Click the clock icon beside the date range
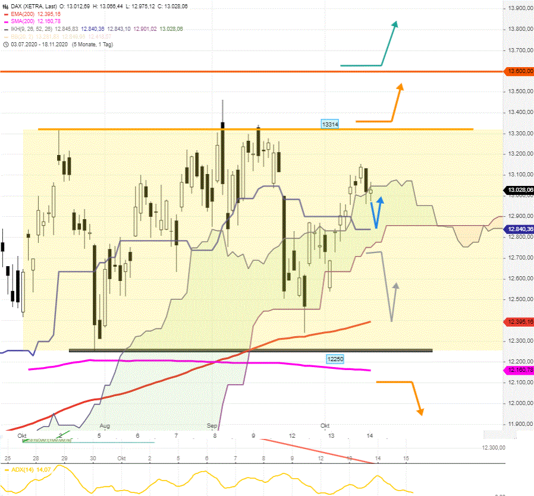The width and height of the screenshot is (534, 496). click(x=6, y=45)
